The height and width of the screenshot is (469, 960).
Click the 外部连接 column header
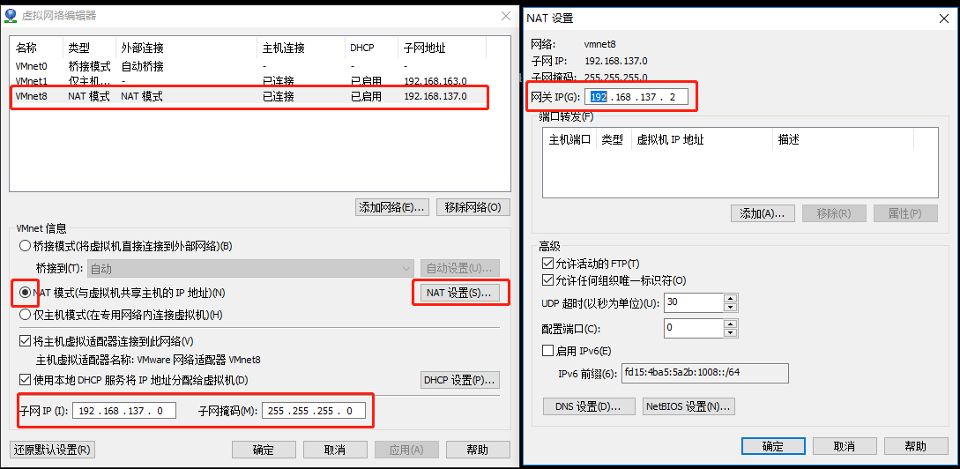187,48
